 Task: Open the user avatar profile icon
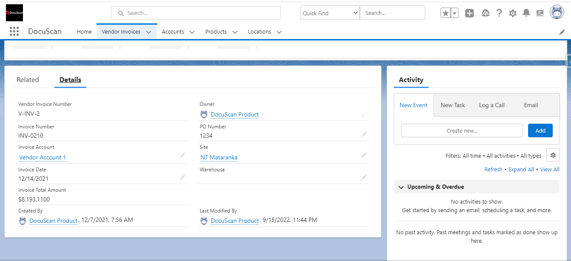557,12
